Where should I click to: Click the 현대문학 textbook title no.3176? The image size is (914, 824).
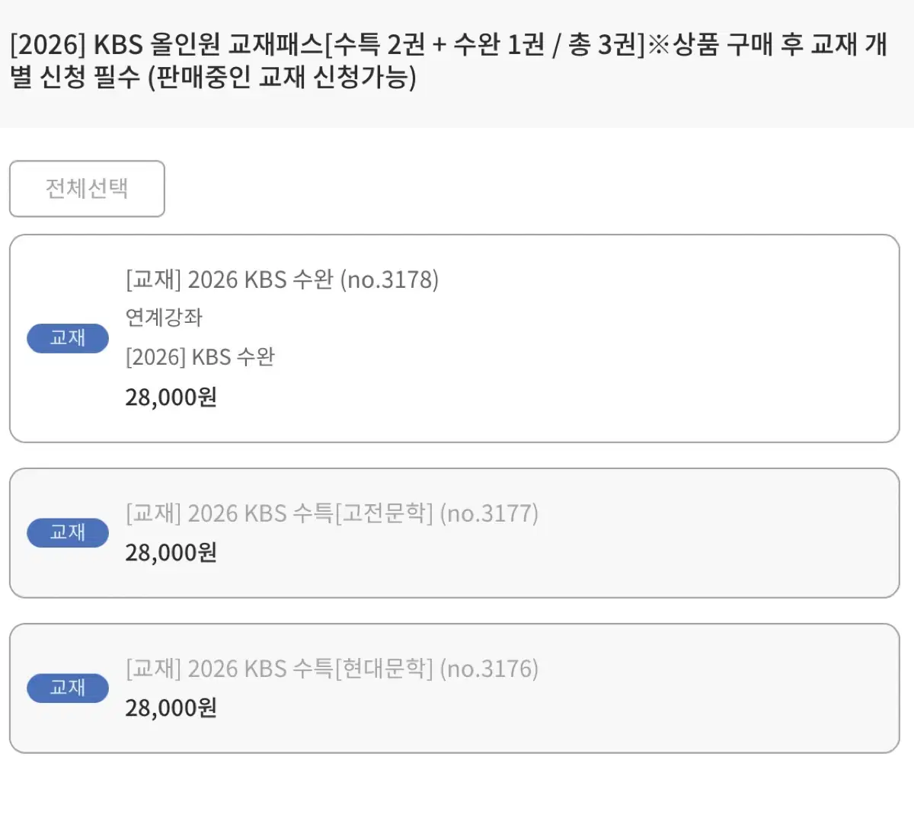[331, 669]
